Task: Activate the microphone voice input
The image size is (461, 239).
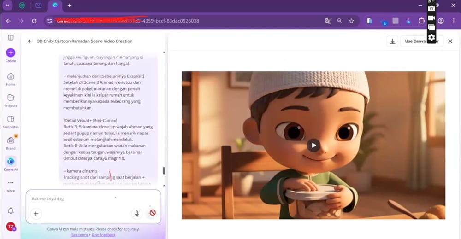Action: [137, 214]
